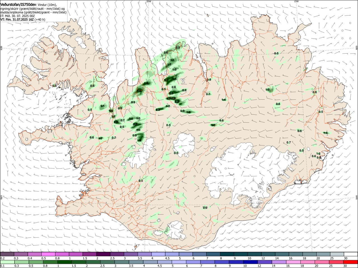Screen dimensions: 358x268
Task: Pick the mauve 0.2–0.3 snow legend swatch
Action: [x=7, y=254]
